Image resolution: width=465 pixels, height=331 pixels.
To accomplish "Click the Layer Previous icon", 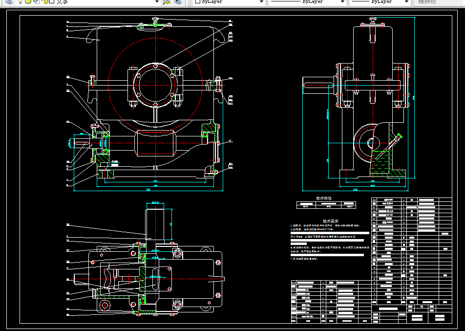I will tap(178, 2).
